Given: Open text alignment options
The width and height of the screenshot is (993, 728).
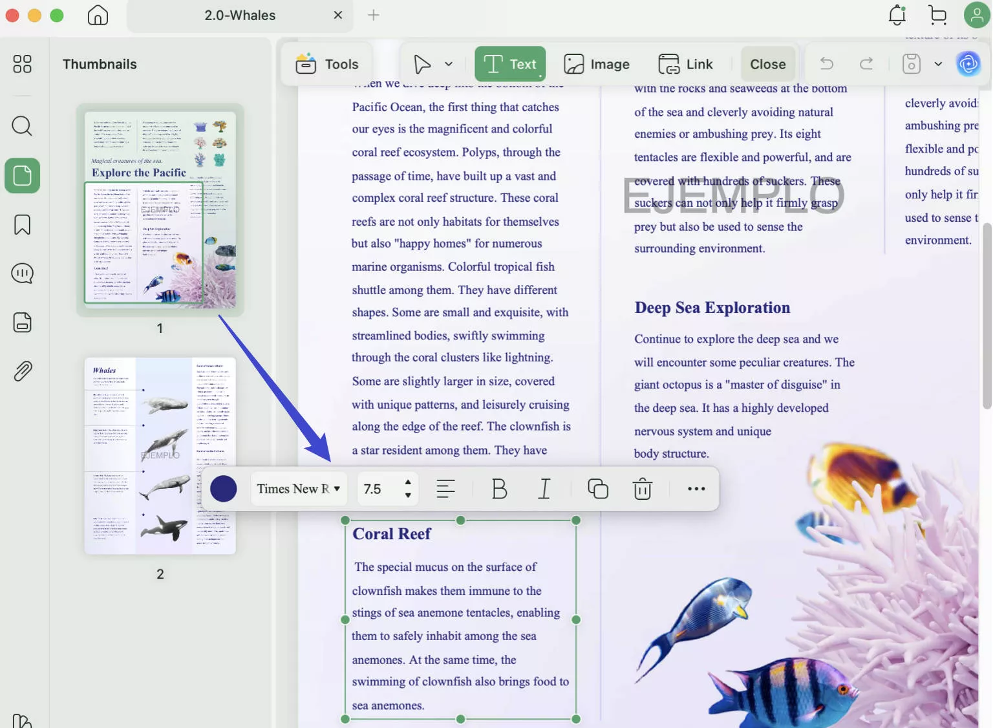Looking at the screenshot, I should tap(445, 489).
